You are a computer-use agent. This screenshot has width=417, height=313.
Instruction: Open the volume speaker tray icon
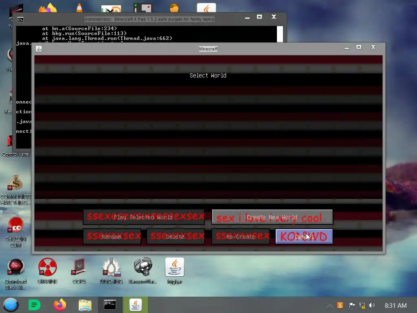(x=372, y=305)
